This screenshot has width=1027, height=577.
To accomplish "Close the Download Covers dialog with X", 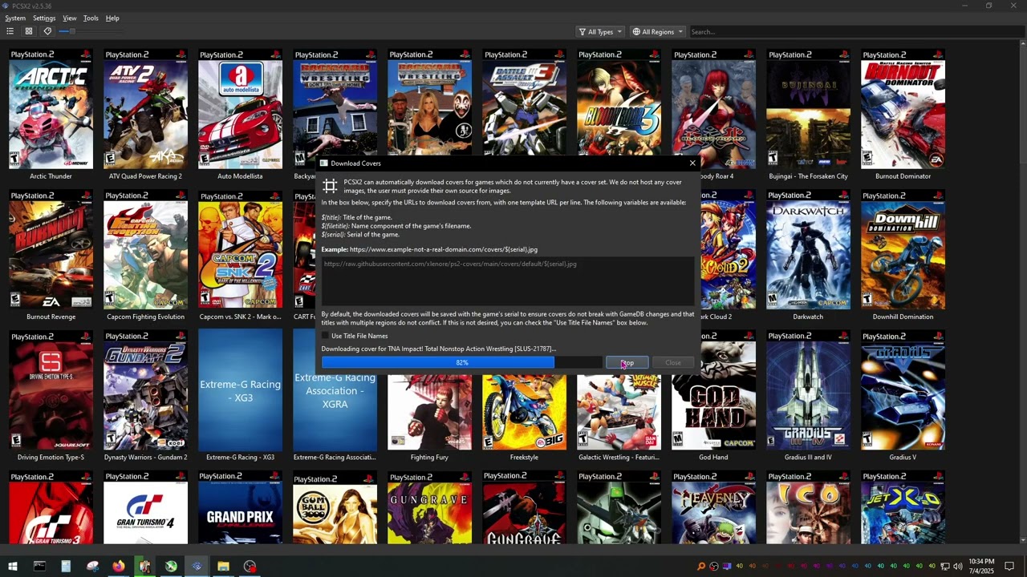I will [x=692, y=163].
